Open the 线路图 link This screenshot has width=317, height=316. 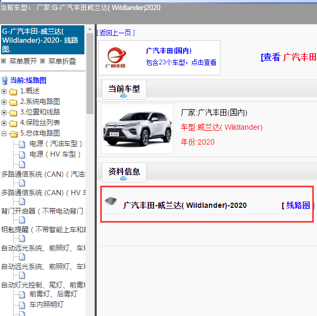pyautogui.click(x=298, y=205)
